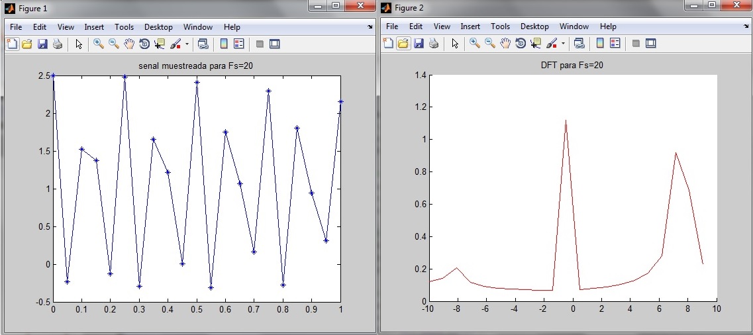Open the Insert menu in Figure 2
Image resolution: width=753 pixels, height=335 pixels.
(470, 27)
